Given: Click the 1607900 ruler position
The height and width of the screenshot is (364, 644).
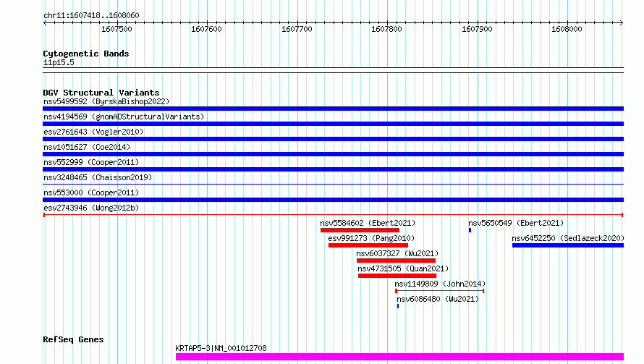Looking at the screenshot, I should click(478, 29).
